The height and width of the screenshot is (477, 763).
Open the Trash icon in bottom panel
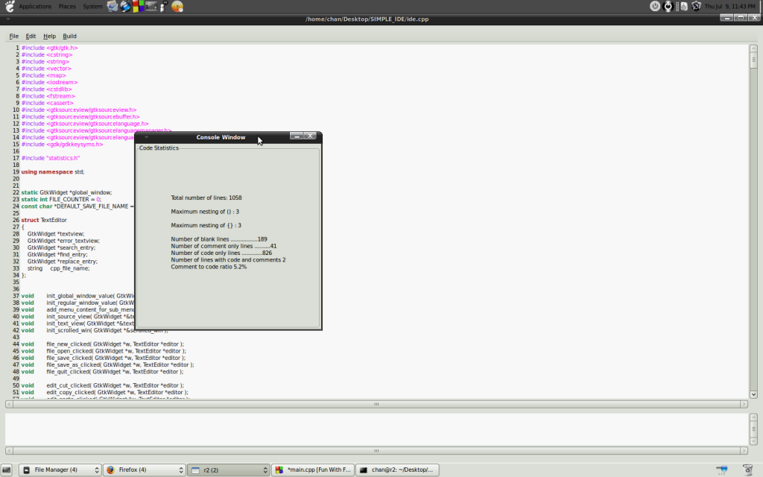[747, 470]
